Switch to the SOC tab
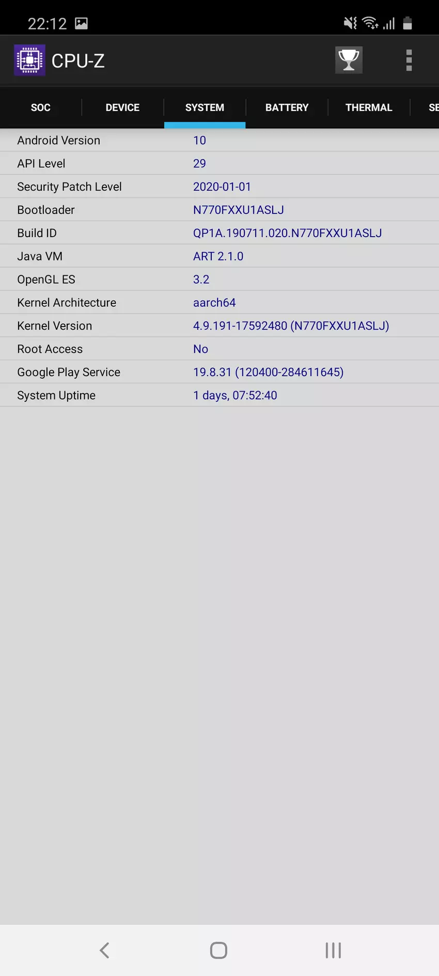This screenshot has height=976, width=439. coord(41,107)
